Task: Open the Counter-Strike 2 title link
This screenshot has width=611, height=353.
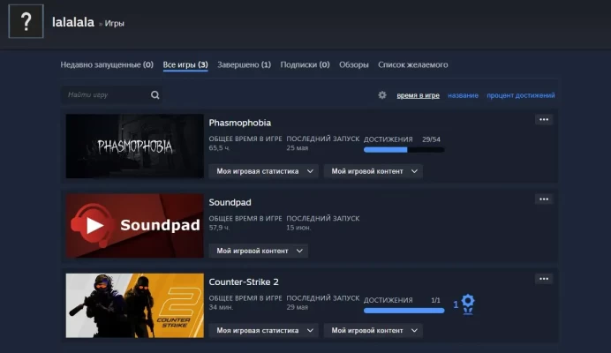Action: click(x=244, y=282)
